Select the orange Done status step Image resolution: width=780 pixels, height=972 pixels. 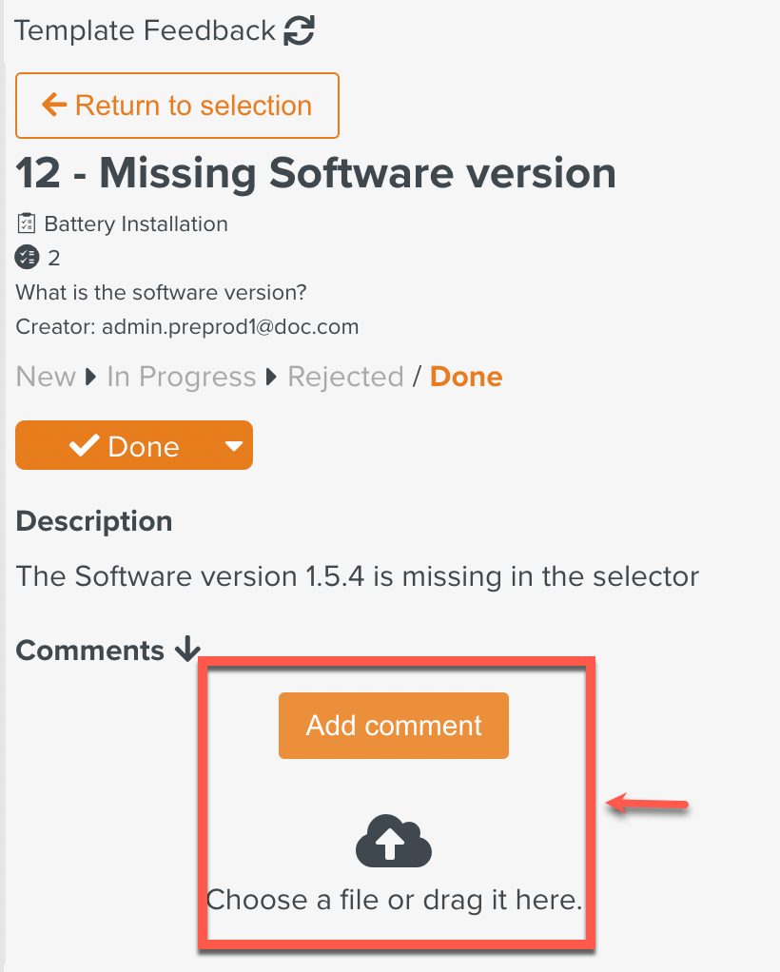point(466,377)
